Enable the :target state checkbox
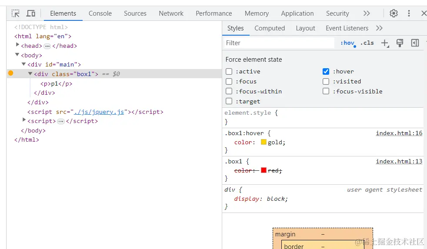 click(x=229, y=102)
